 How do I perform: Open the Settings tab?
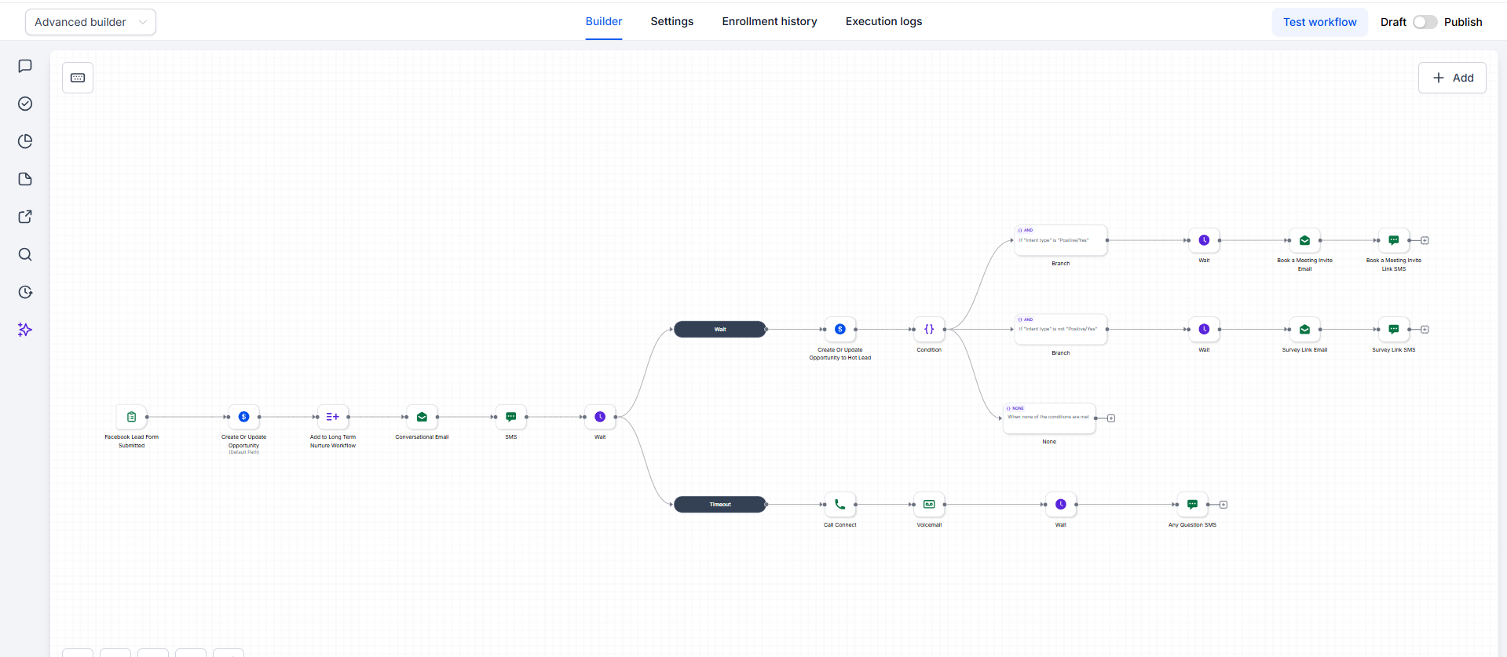[672, 21]
